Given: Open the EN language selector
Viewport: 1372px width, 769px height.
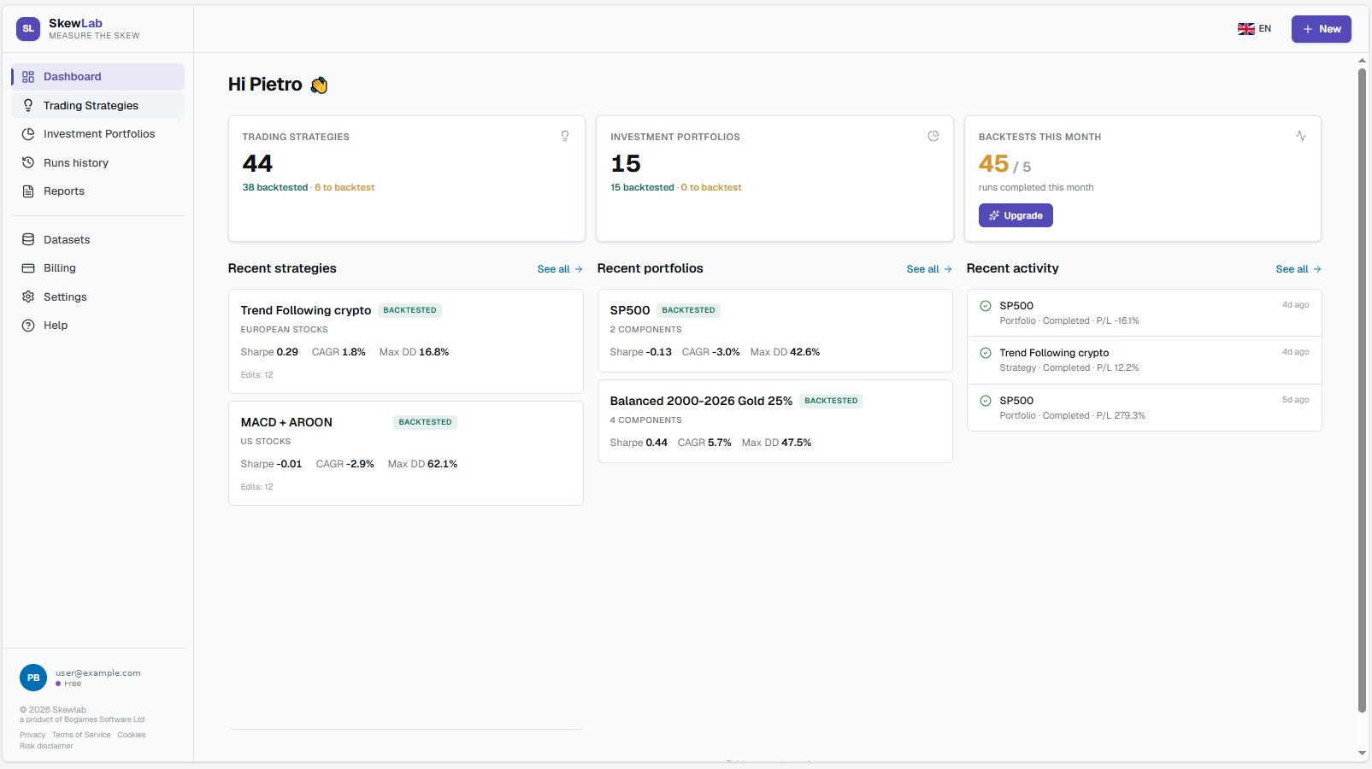Looking at the screenshot, I should (1255, 29).
